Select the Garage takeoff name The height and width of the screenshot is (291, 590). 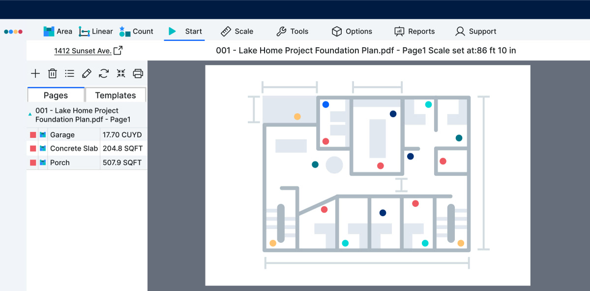62,135
